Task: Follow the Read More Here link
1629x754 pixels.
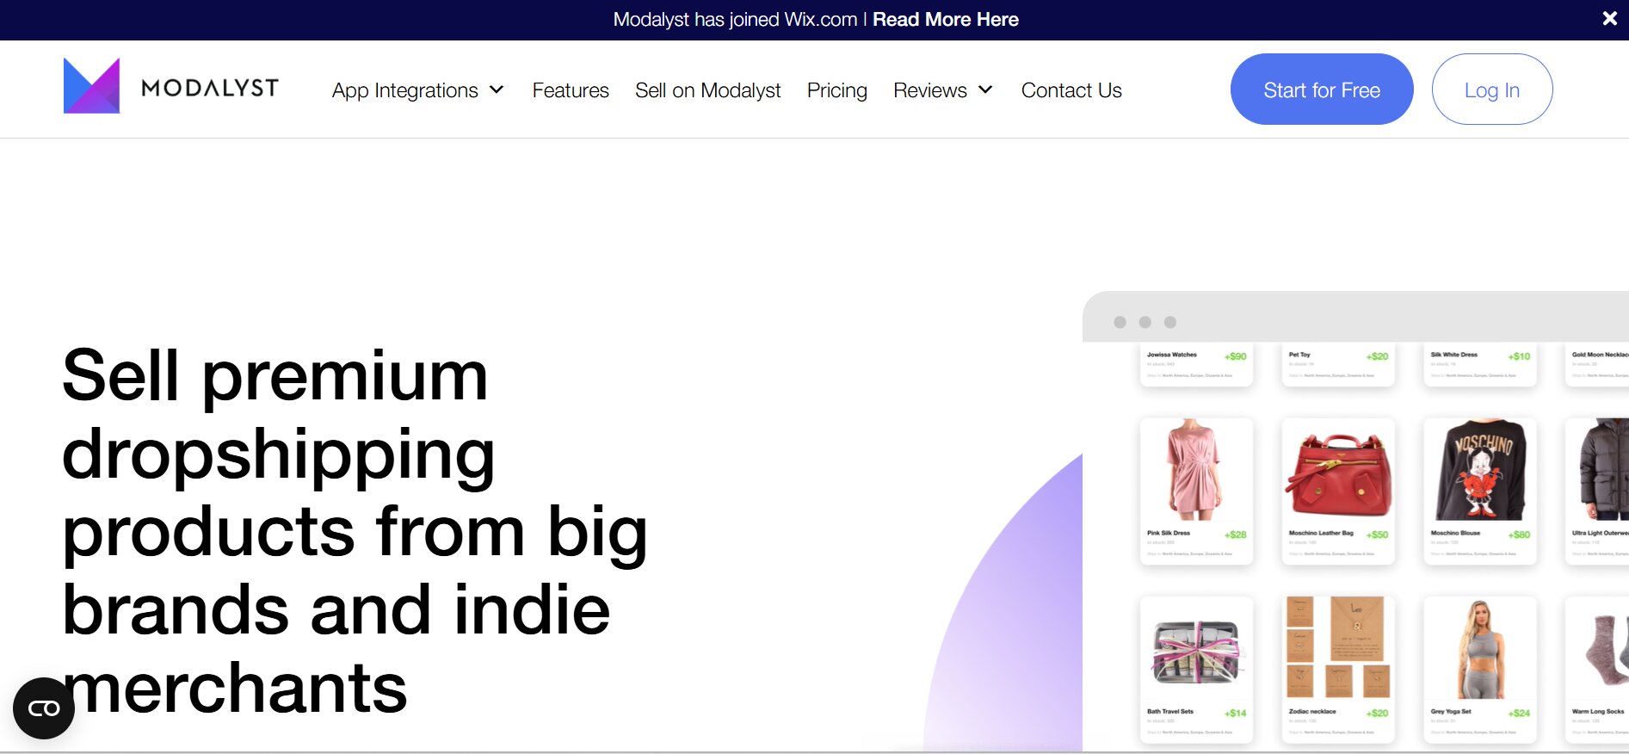Action: [x=946, y=20]
